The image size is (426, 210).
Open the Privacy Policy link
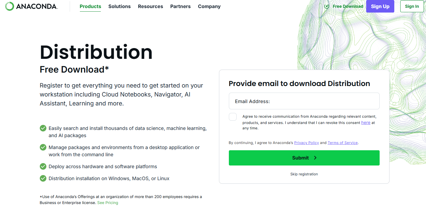pyautogui.click(x=306, y=143)
